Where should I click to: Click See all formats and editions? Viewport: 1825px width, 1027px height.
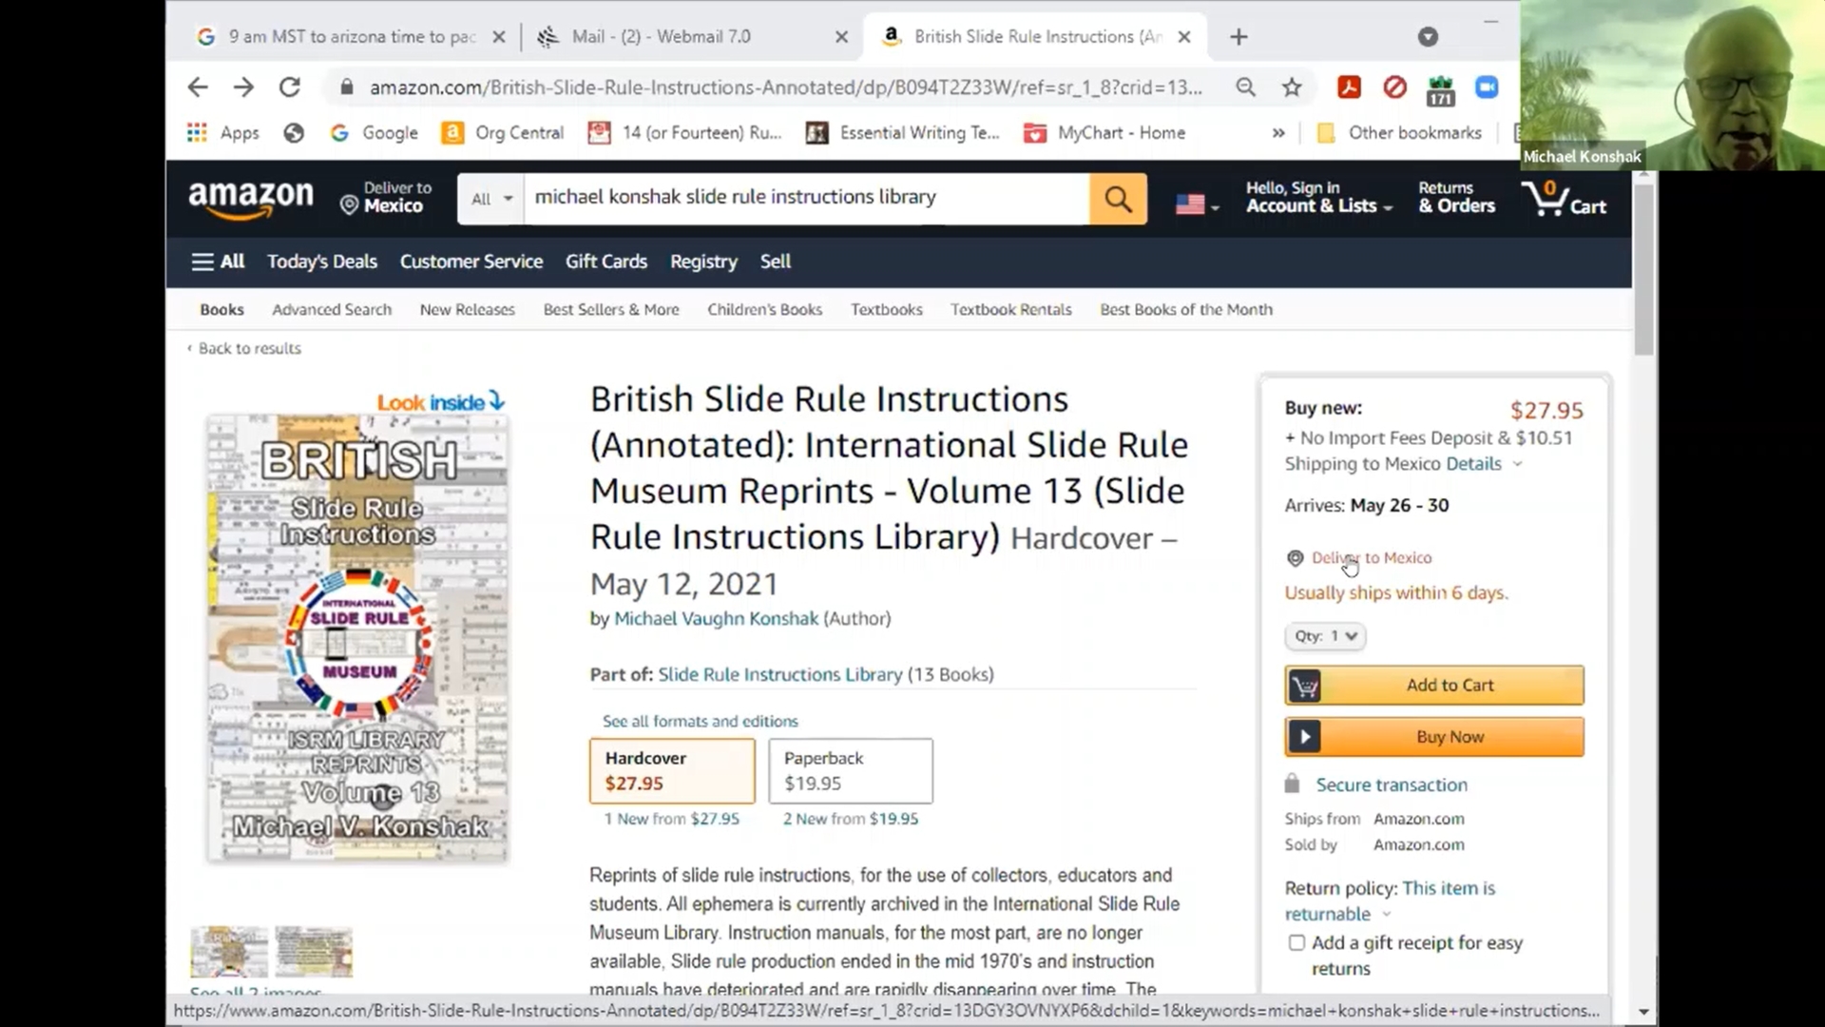pos(701,722)
